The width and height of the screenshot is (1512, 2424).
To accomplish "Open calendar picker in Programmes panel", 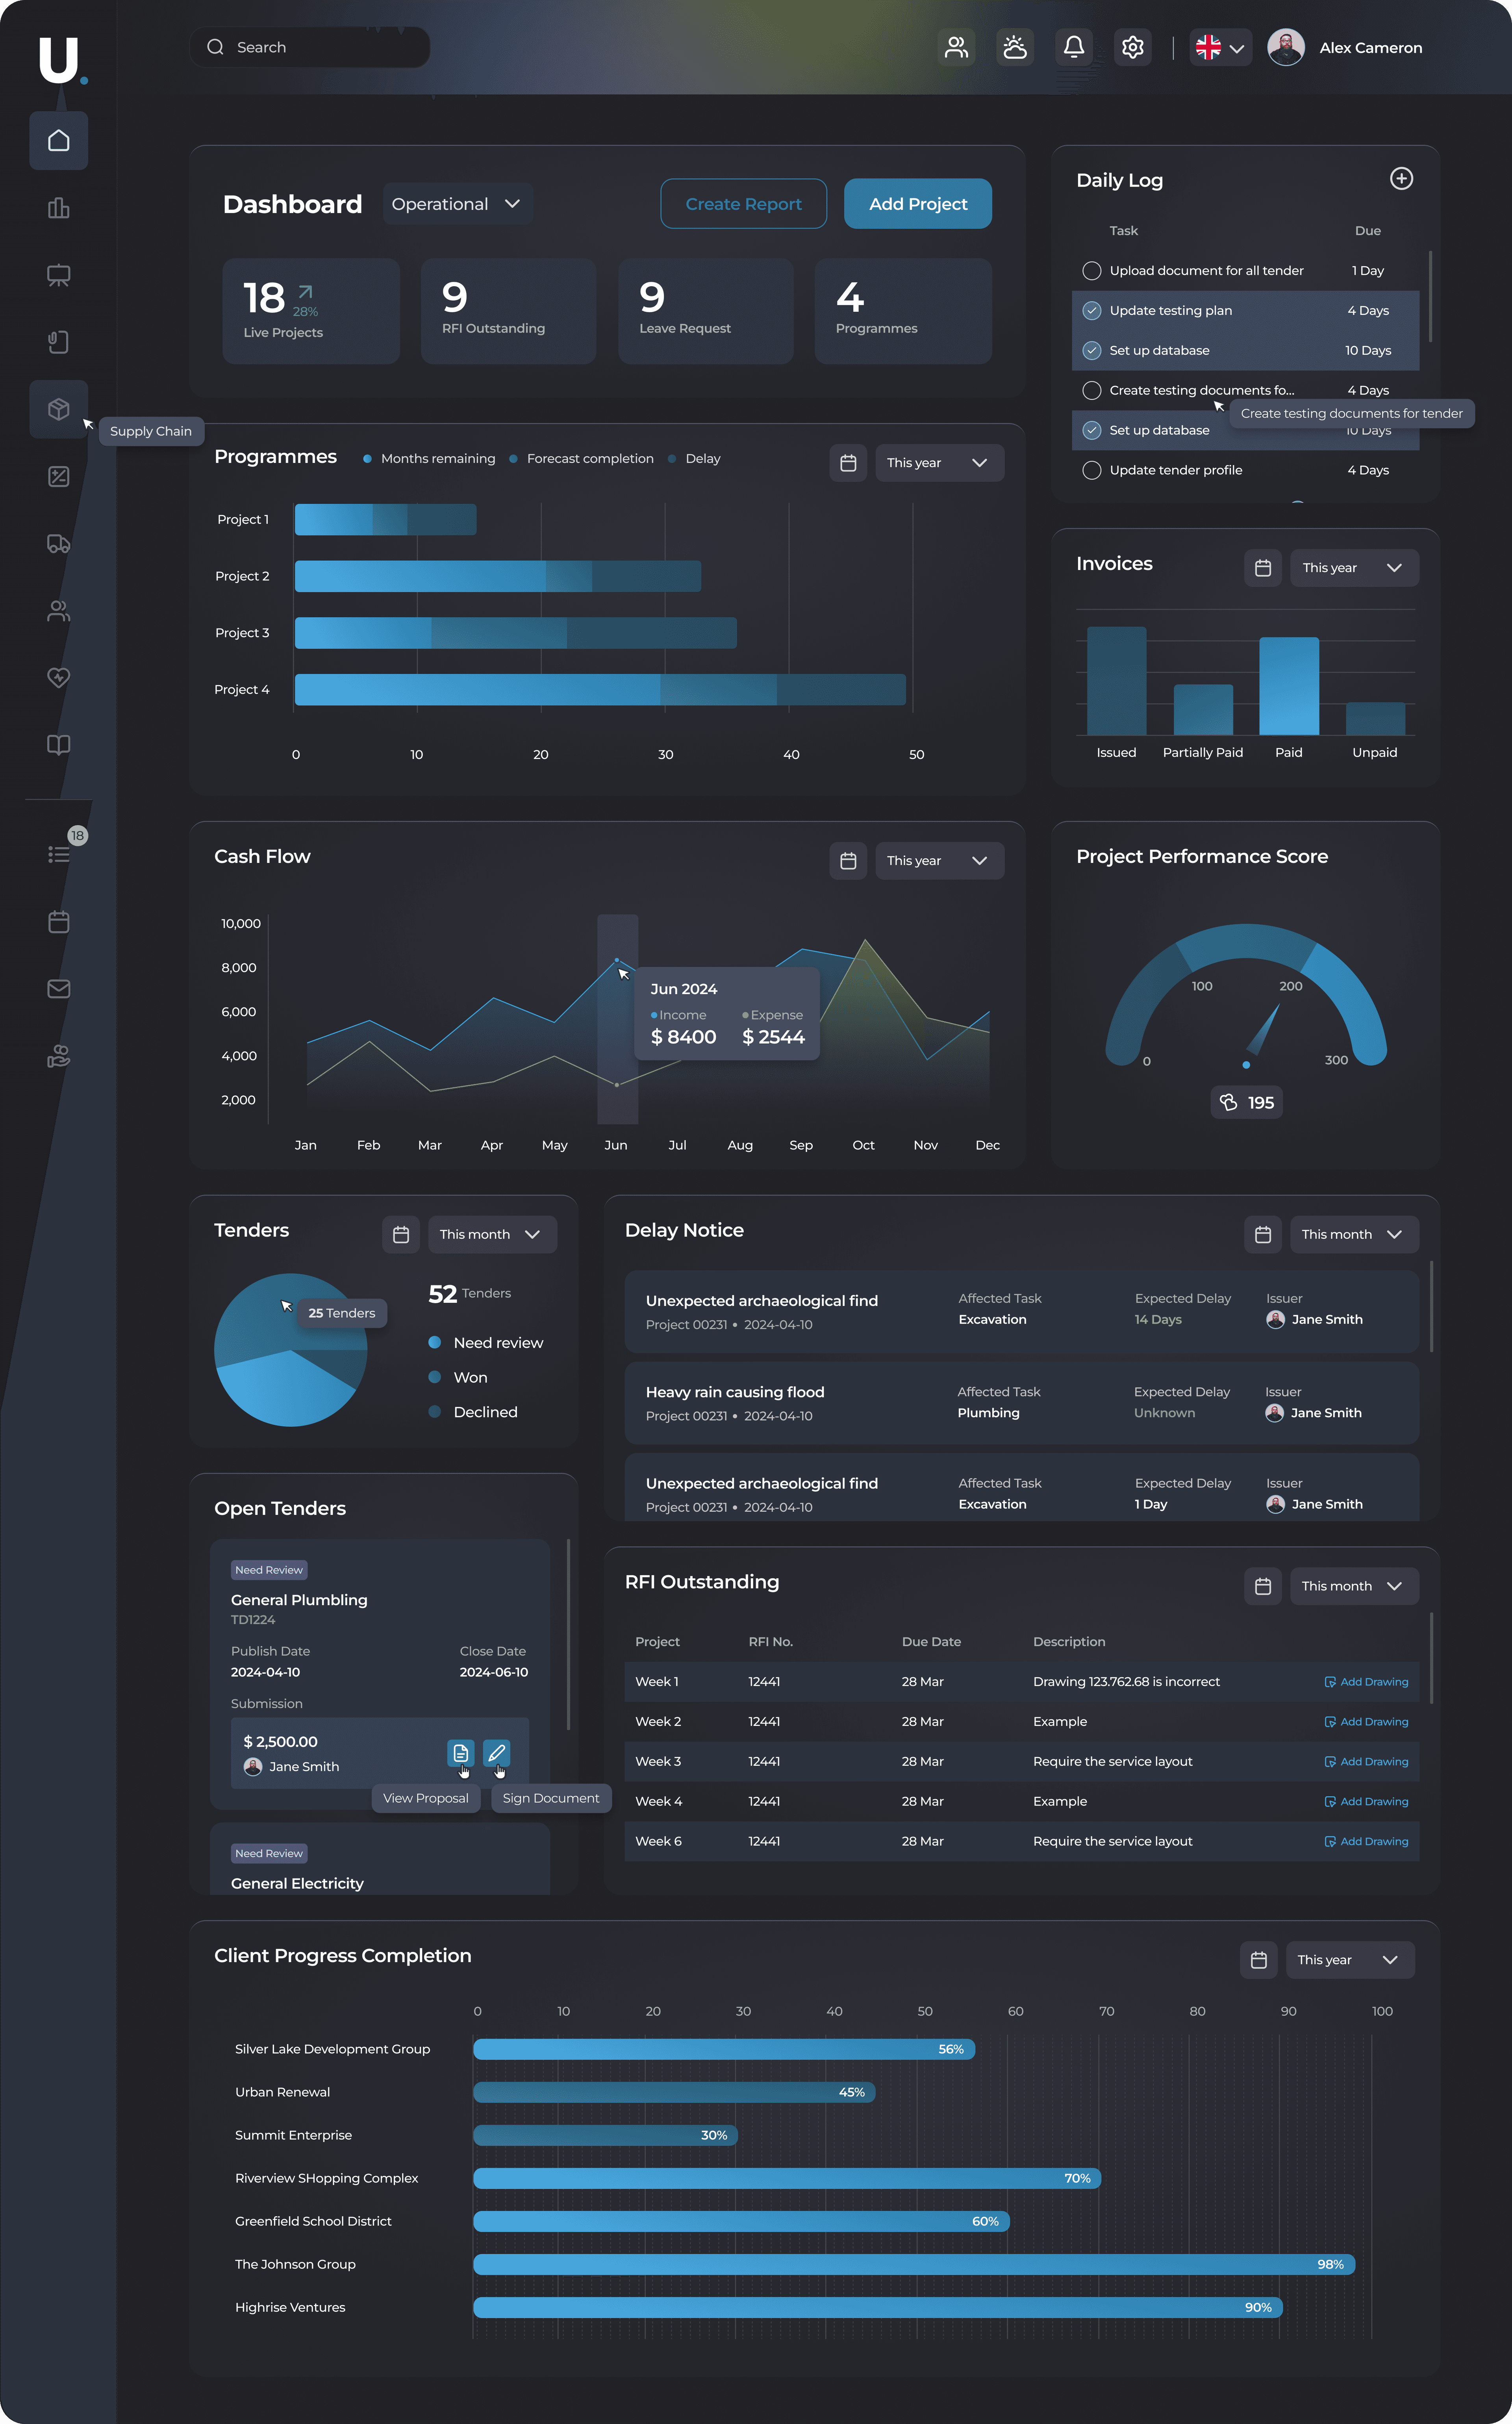I will (848, 463).
